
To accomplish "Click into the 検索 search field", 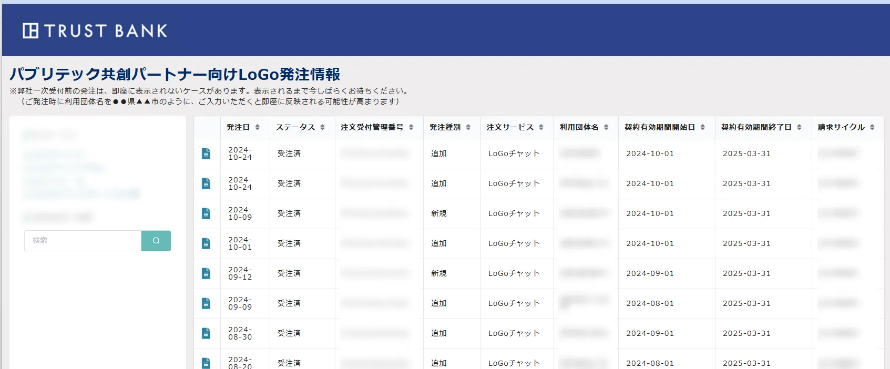I will click(83, 241).
